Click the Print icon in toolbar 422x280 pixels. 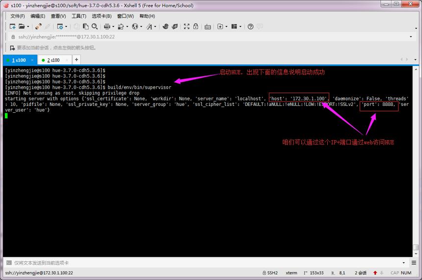point(107,26)
